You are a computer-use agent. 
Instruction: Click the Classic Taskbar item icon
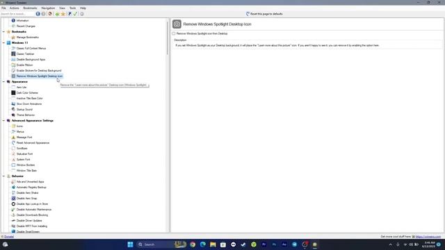point(13,54)
